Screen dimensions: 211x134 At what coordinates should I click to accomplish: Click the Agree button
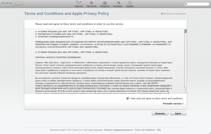[x=178, y=113]
